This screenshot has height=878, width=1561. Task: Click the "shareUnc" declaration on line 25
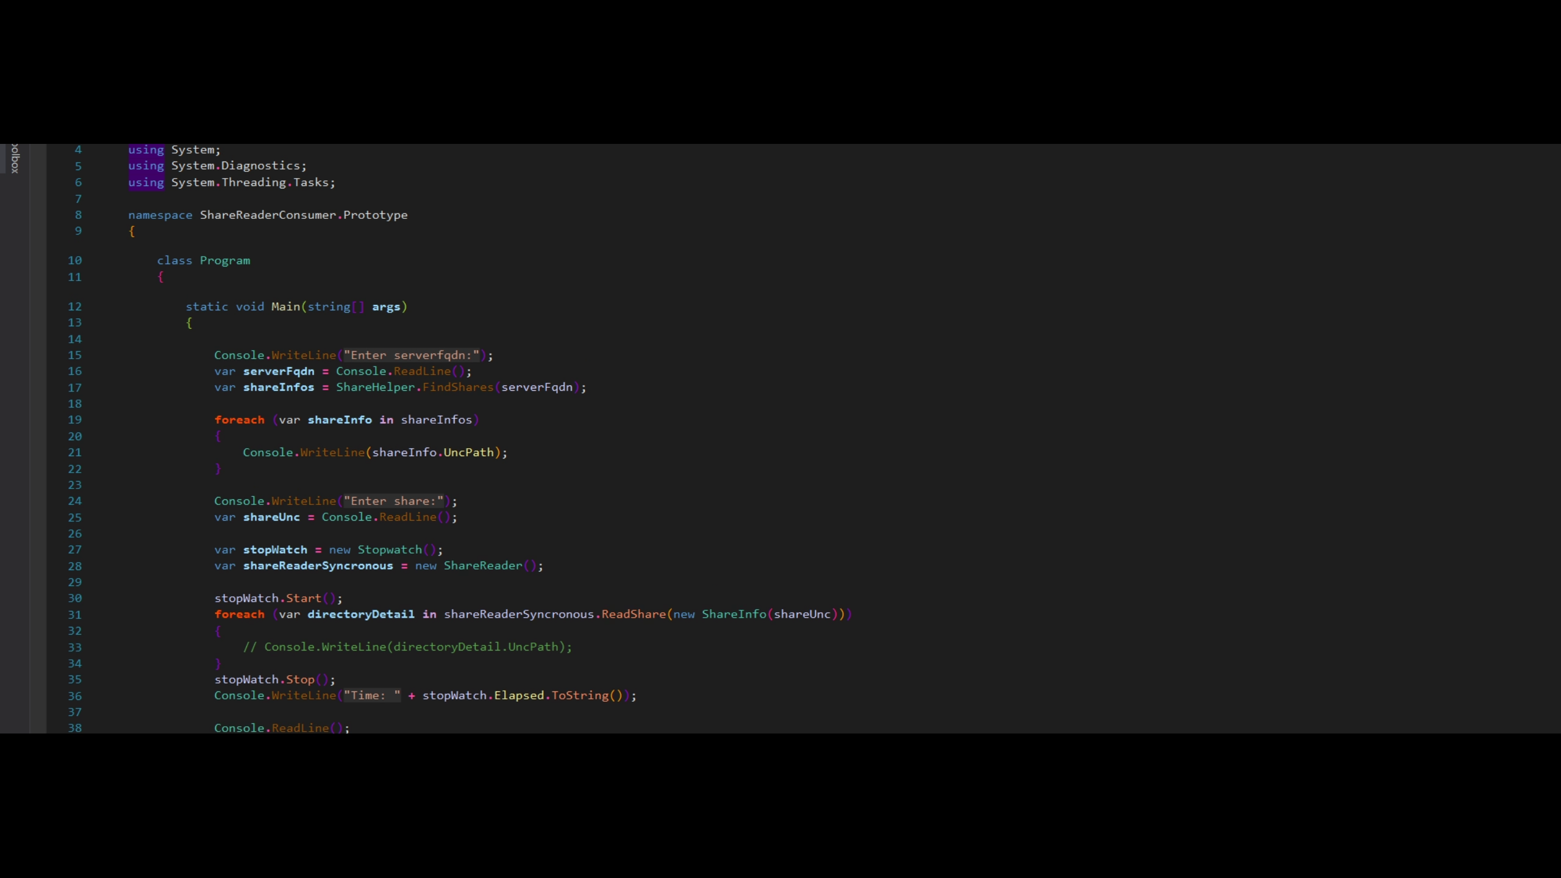click(271, 517)
